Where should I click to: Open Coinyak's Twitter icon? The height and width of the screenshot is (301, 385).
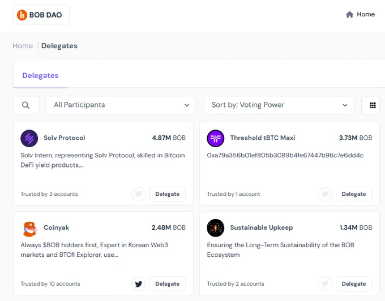tap(139, 284)
